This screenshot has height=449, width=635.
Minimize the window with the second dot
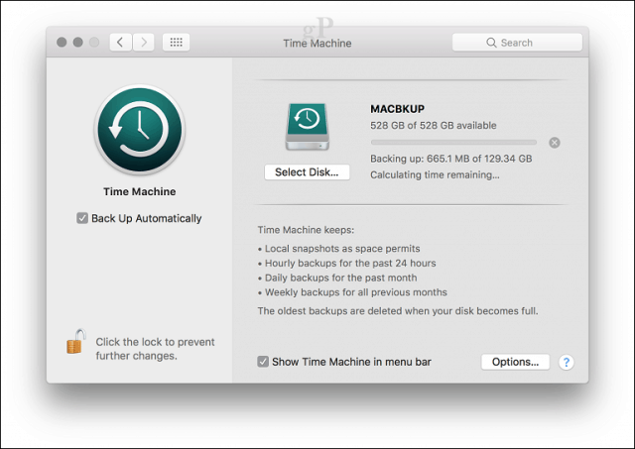(78, 42)
